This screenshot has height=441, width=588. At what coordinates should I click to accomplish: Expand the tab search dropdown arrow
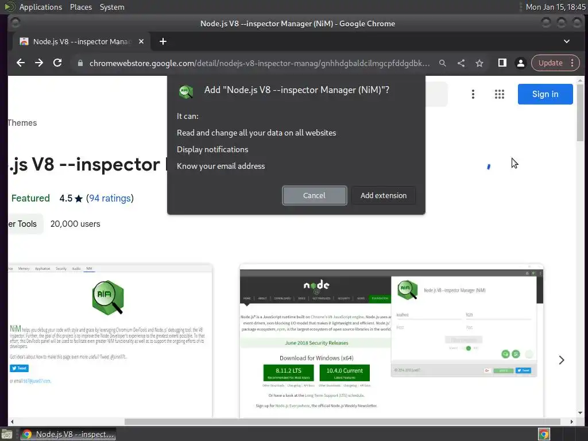[567, 41]
